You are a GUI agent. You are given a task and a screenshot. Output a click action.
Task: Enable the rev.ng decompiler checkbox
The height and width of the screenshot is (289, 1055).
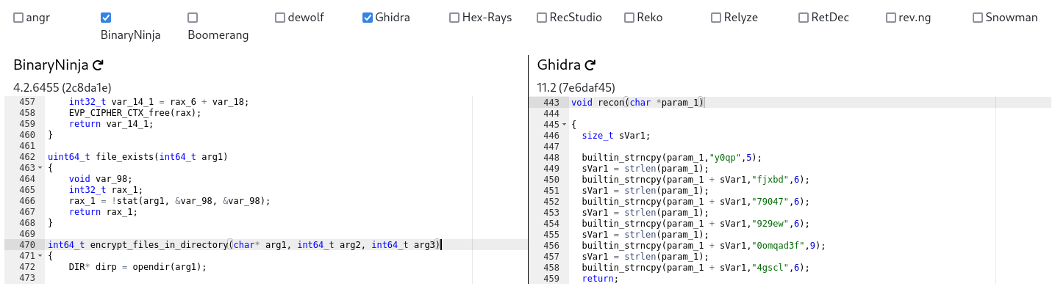[x=891, y=18]
